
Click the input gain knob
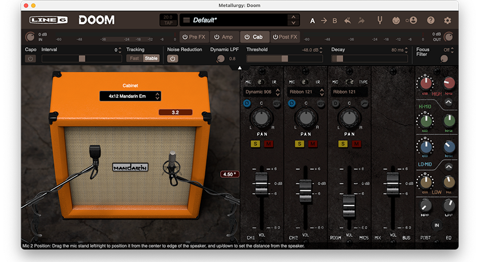pos(30,37)
